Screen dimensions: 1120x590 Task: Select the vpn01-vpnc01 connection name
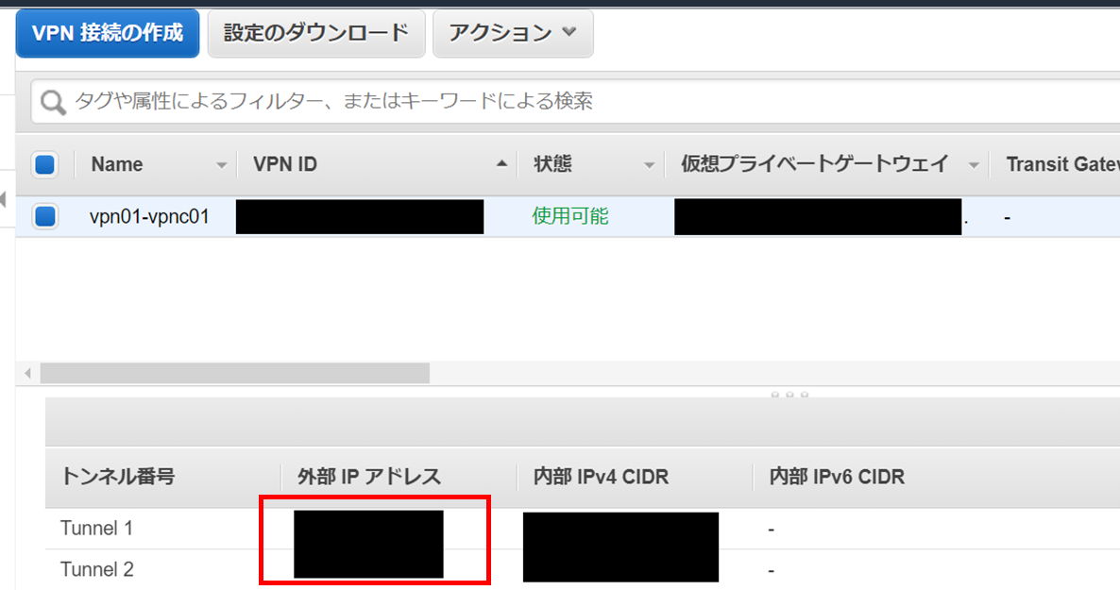click(149, 217)
